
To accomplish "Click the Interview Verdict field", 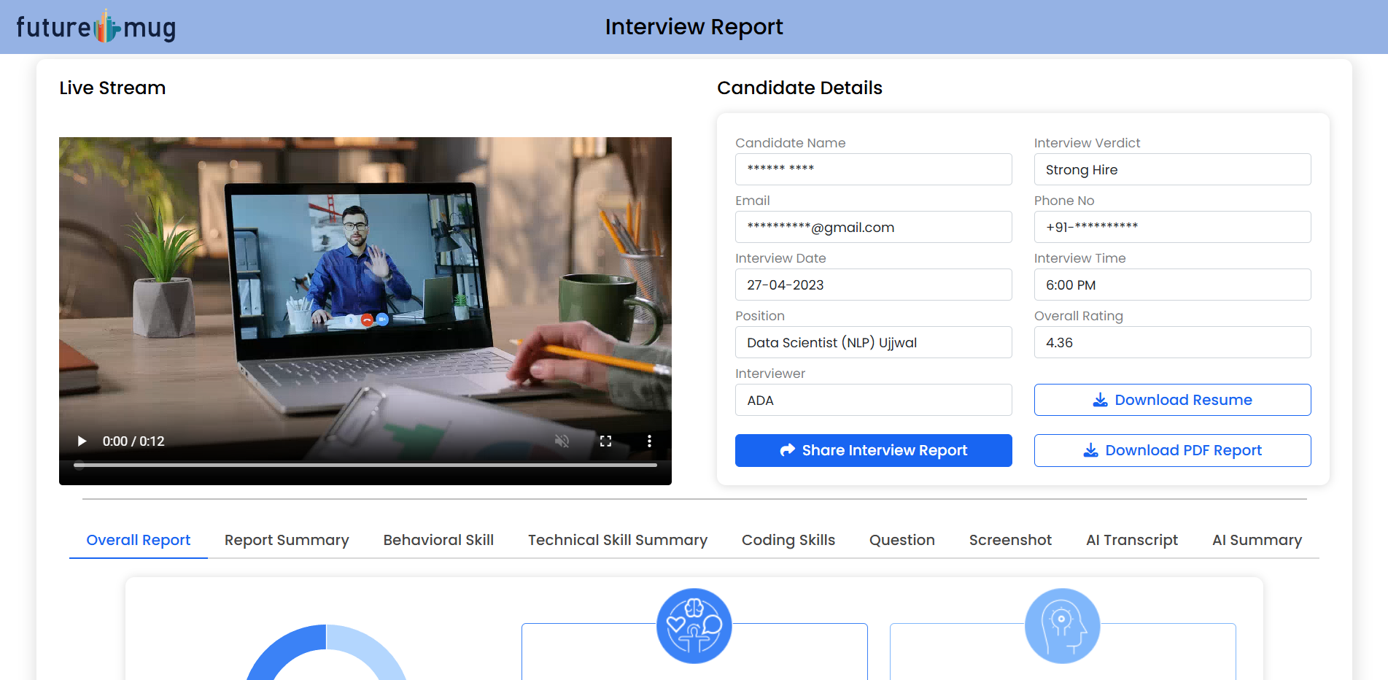I will click(1172, 169).
